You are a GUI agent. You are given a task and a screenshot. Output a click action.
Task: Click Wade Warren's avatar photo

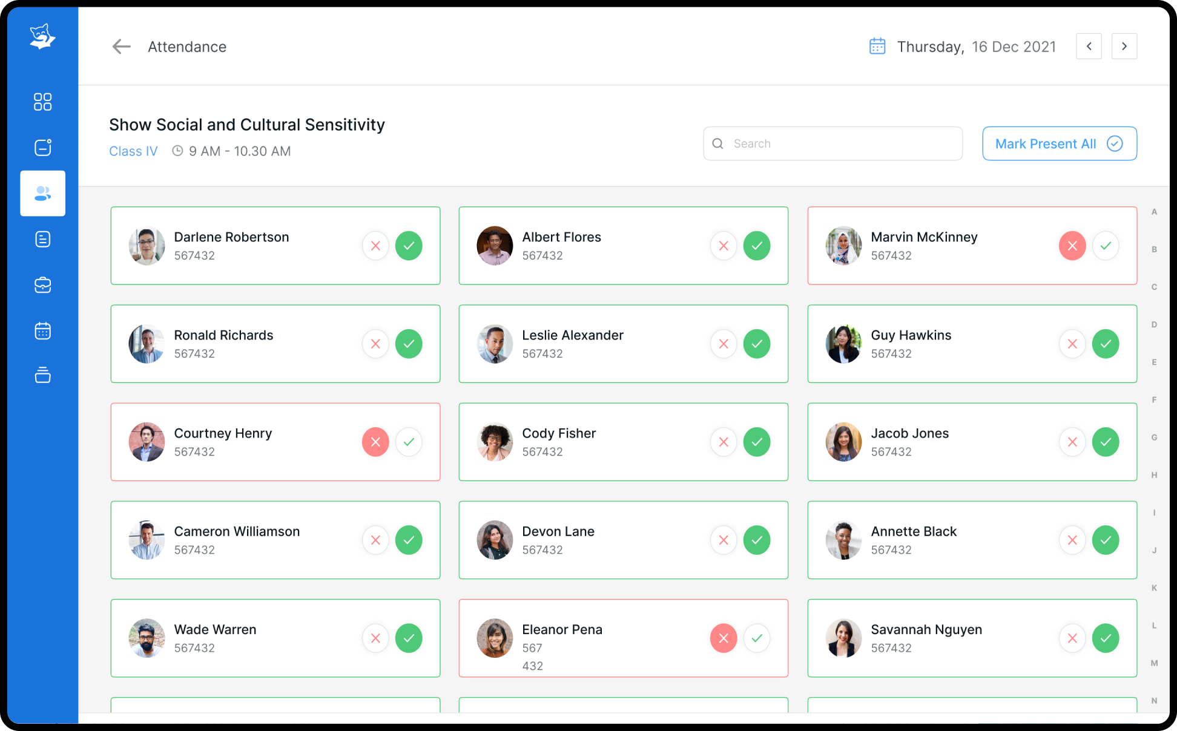tap(147, 638)
